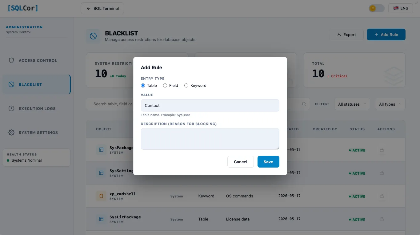
Task: Click the search magnifier icon
Action: [x=304, y=104]
